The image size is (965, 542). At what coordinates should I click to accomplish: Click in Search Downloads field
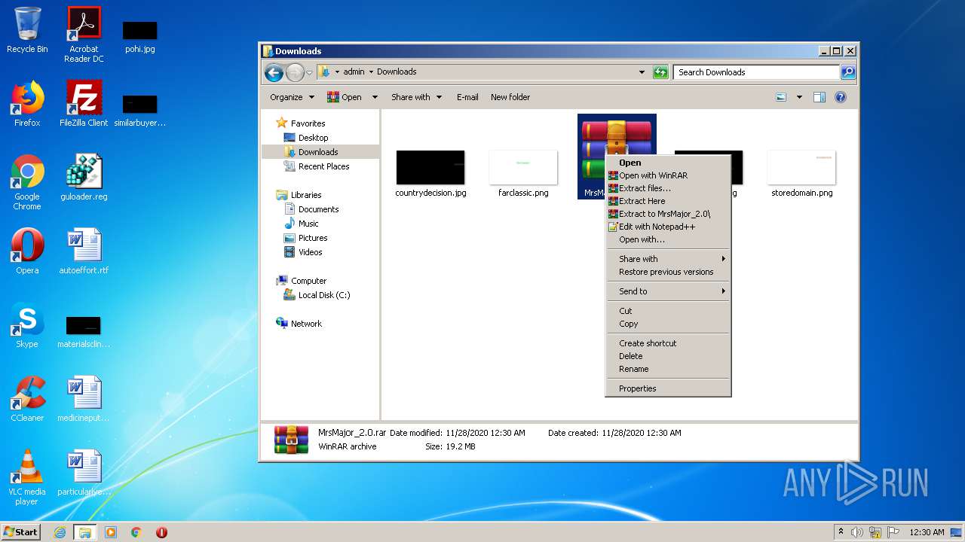coord(756,72)
